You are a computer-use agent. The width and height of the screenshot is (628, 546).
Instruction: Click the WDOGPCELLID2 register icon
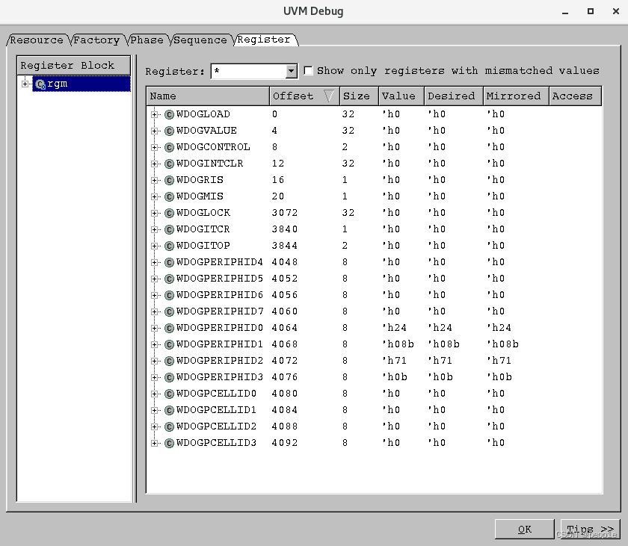click(x=169, y=426)
